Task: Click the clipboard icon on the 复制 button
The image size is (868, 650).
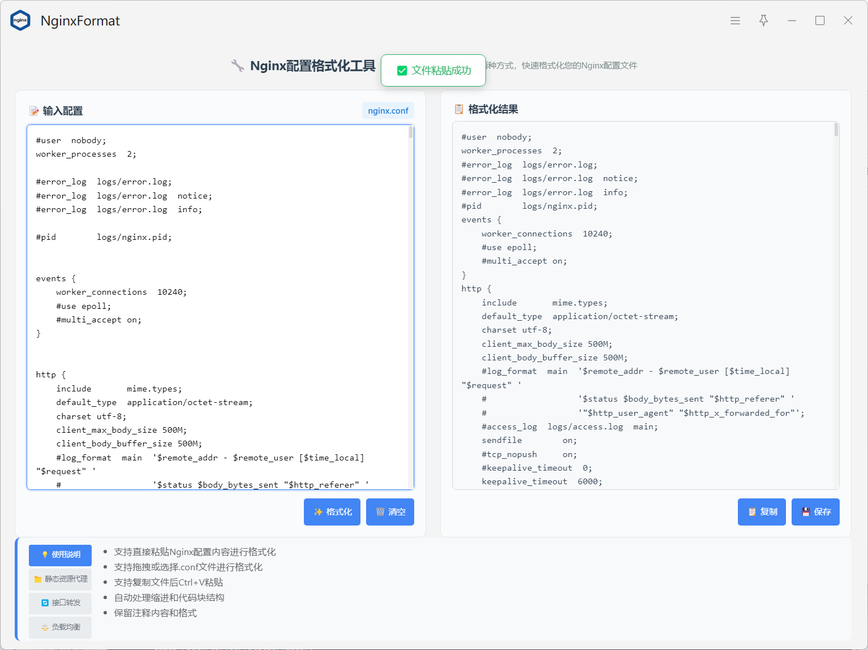Action: [752, 512]
